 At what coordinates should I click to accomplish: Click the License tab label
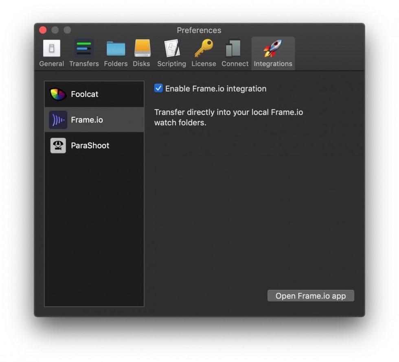[x=204, y=64]
